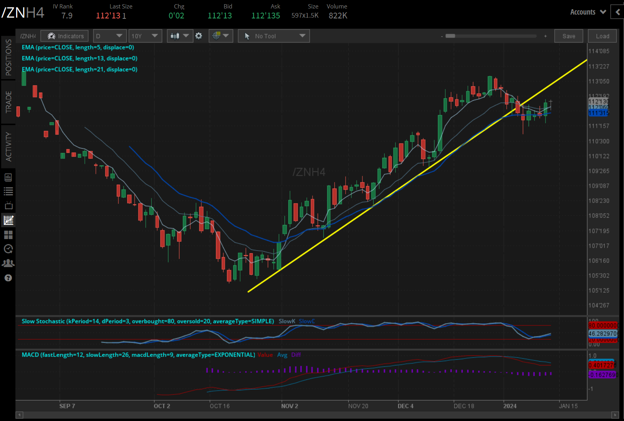Expand the Accounts dropdown

pyautogui.click(x=588, y=12)
